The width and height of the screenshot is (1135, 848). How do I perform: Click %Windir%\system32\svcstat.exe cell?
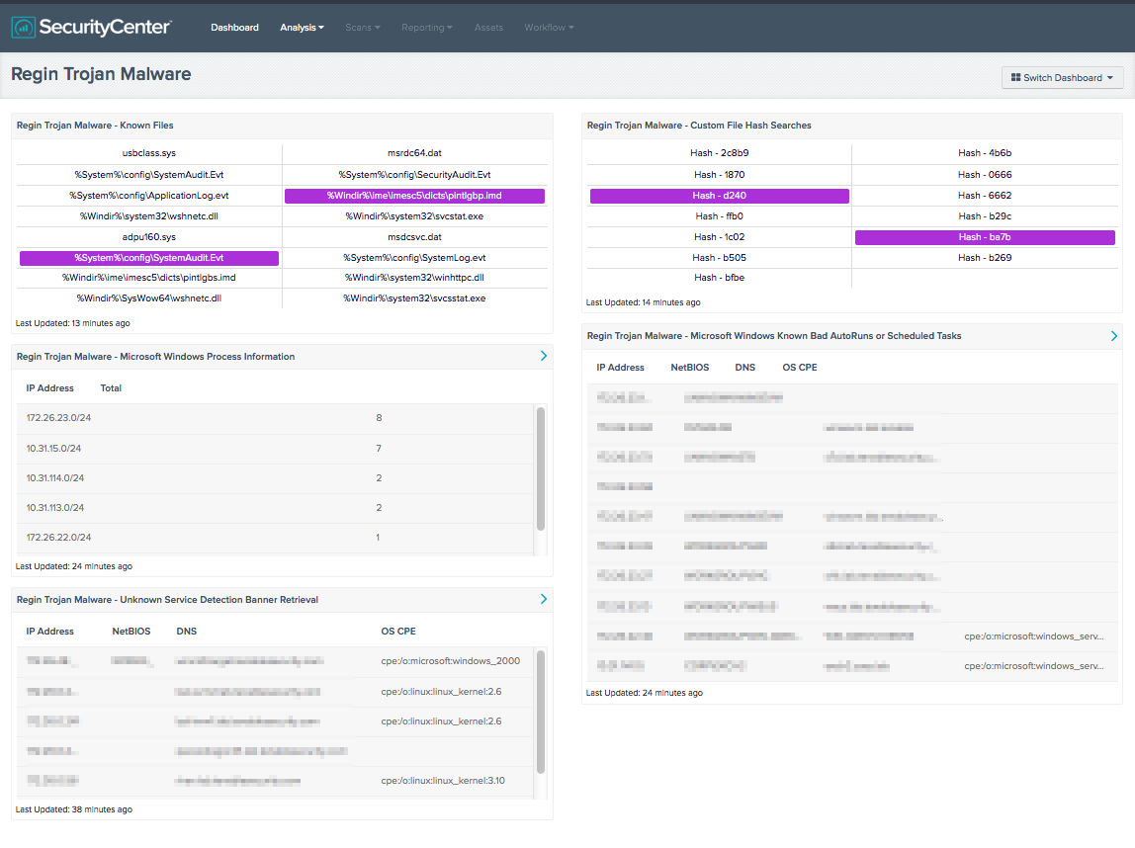click(x=415, y=216)
